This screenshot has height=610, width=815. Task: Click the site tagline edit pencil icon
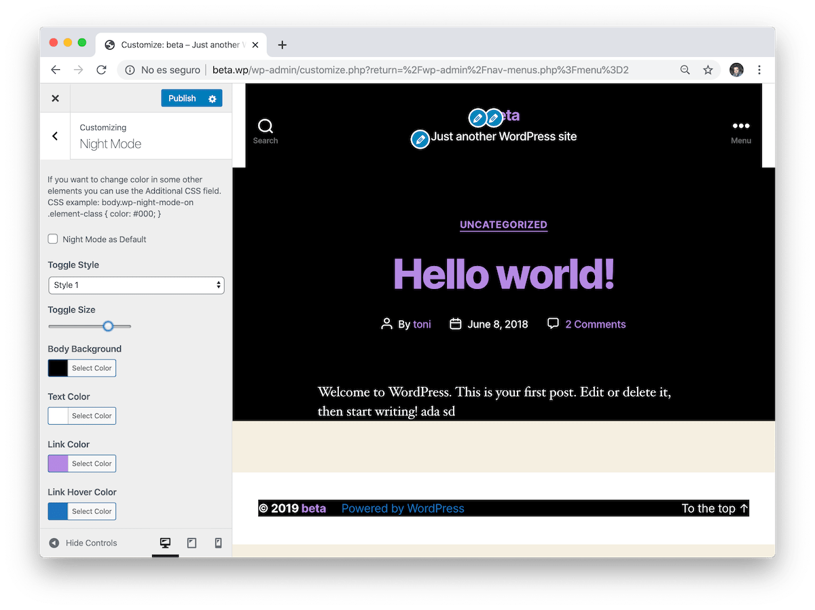pos(420,139)
